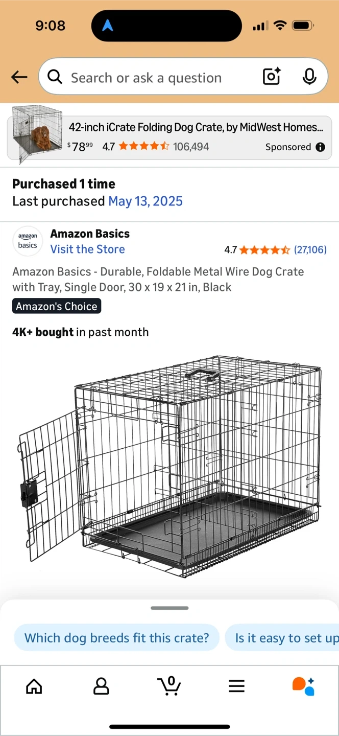Tap the back arrow icon
This screenshot has height=736, width=339.
19,77
